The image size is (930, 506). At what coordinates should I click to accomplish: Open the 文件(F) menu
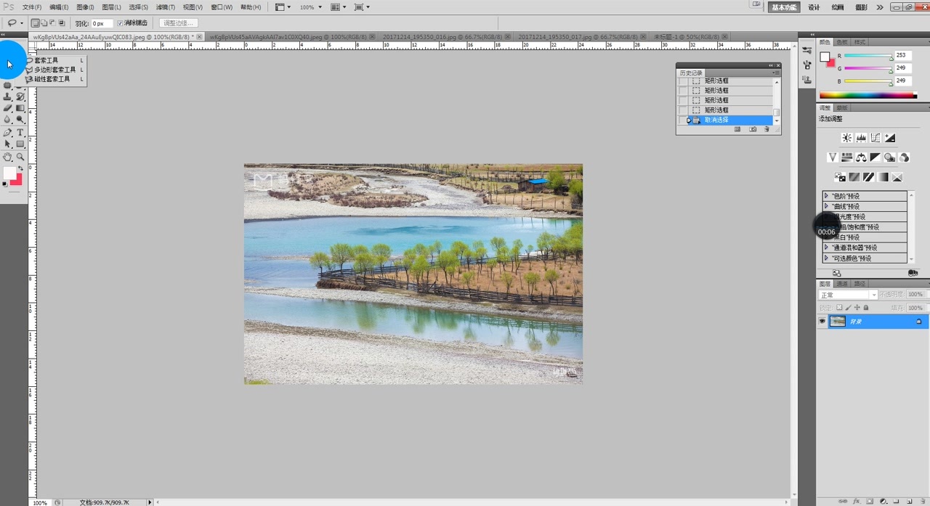(31, 7)
